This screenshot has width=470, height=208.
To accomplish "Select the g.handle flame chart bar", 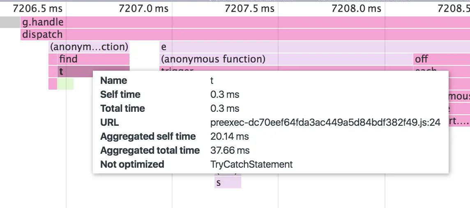I will 43,22.
